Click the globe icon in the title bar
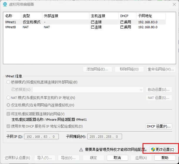The width and height of the screenshot is (179, 164). coord(5,4)
